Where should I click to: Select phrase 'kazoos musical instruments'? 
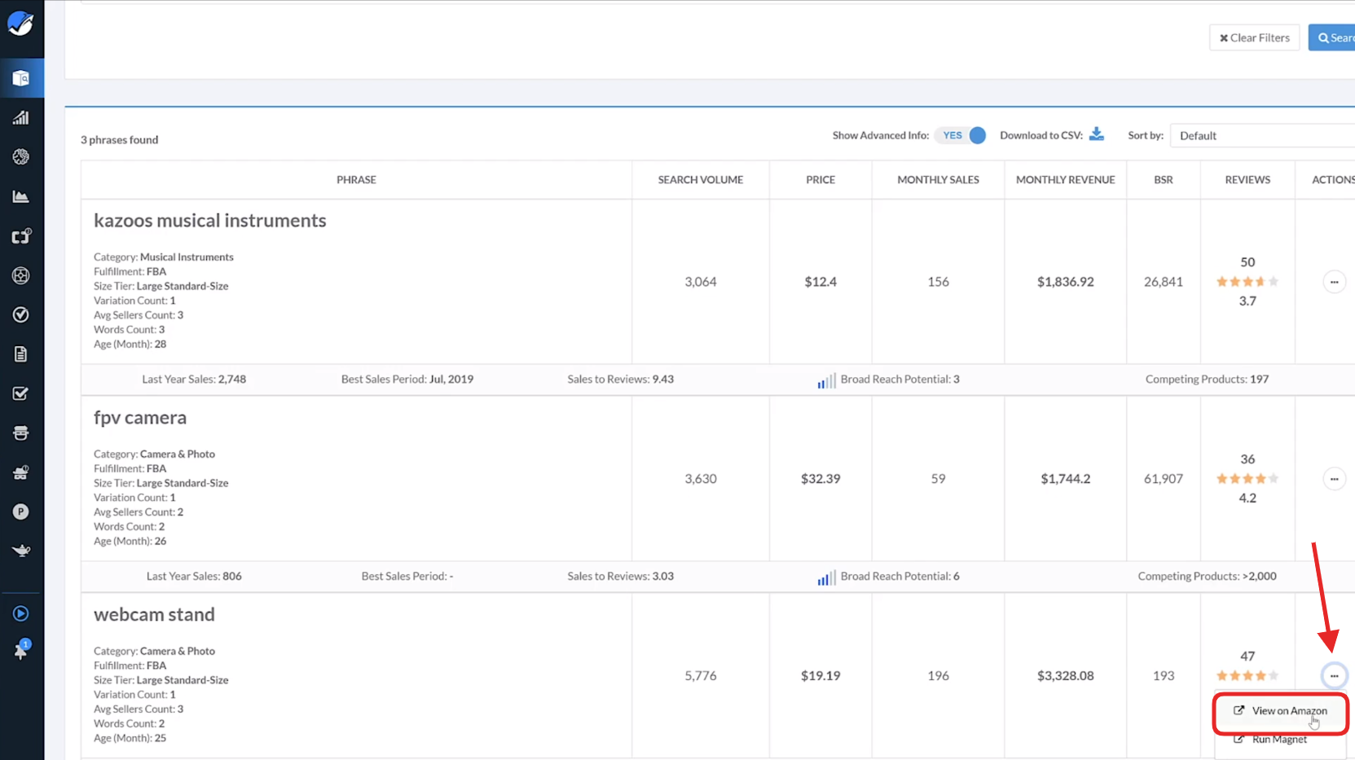pos(210,221)
